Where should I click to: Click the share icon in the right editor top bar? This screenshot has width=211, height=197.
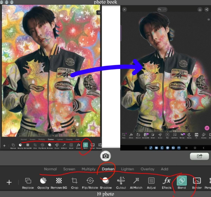(x=206, y=9)
